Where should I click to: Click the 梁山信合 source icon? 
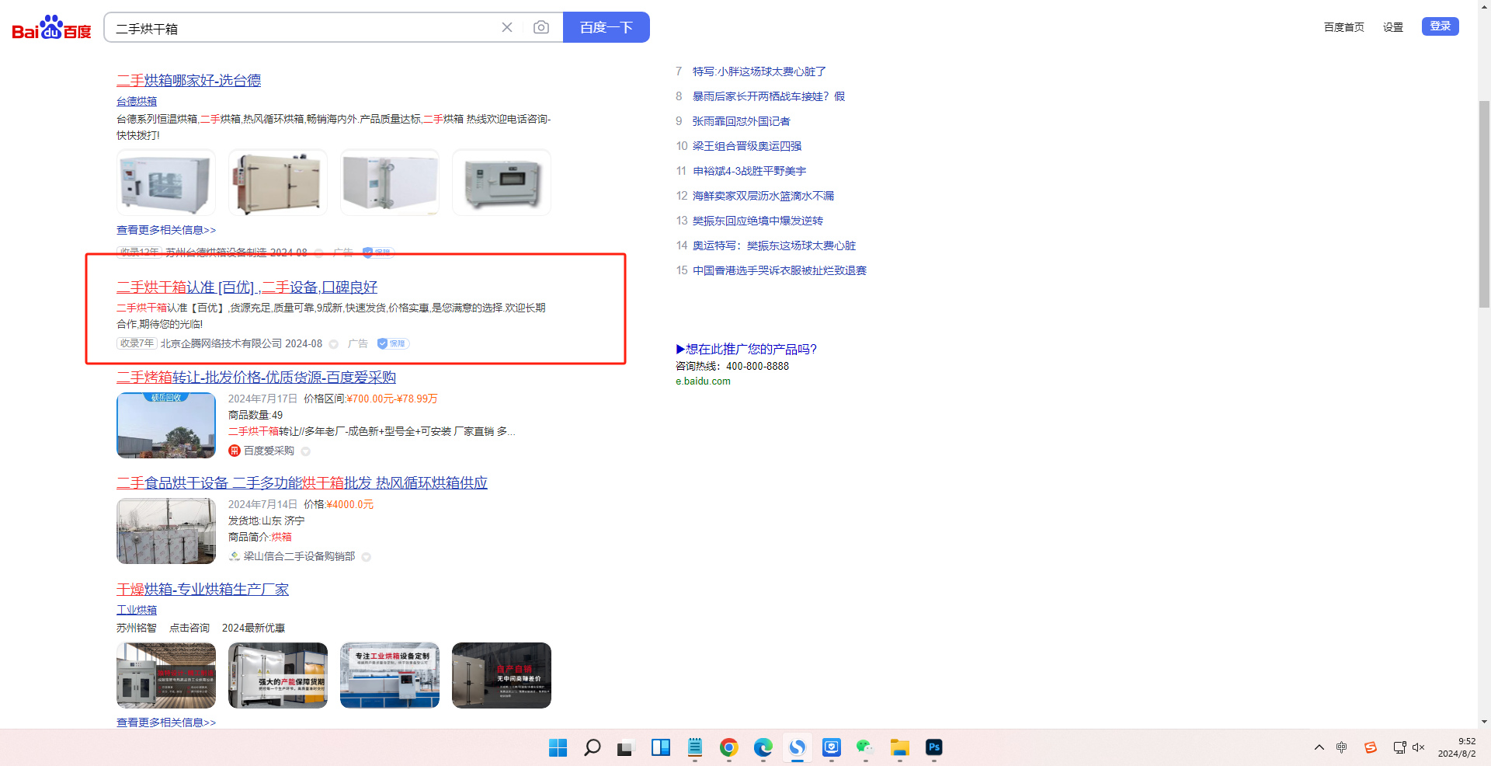235,556
